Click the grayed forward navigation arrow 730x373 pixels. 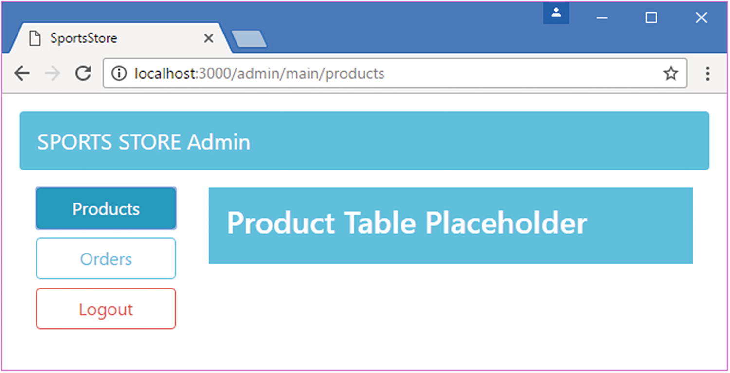tap(53, 73)
